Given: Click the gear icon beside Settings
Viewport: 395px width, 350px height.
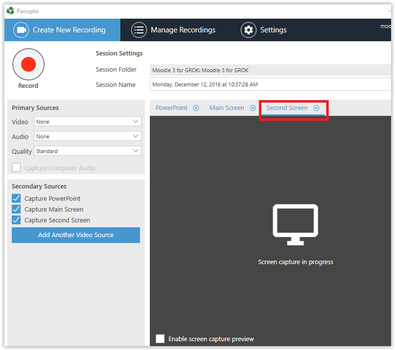Looking at the screenshot, I should [249, 30].
